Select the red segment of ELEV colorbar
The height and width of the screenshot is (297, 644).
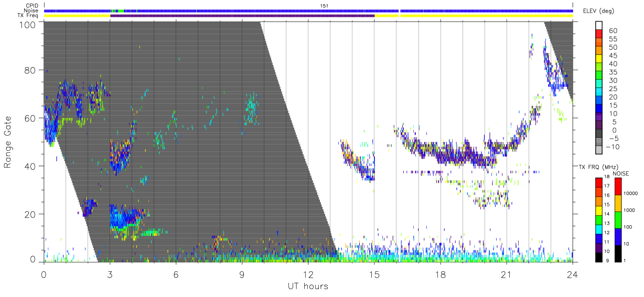tap(599, 35)
